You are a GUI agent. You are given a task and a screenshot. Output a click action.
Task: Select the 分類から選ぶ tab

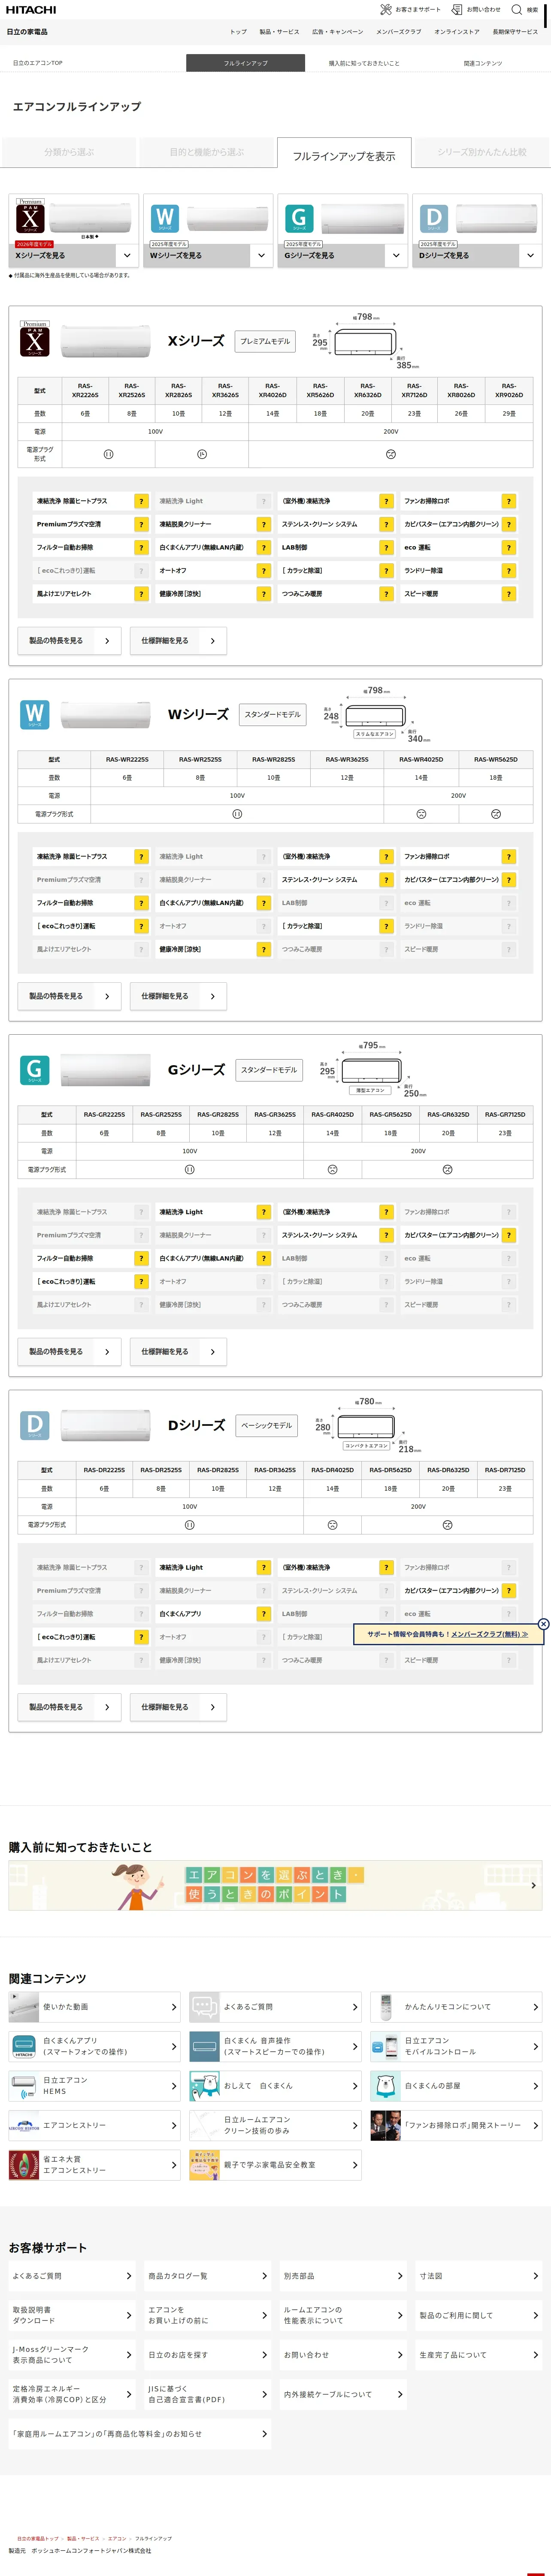69,152
